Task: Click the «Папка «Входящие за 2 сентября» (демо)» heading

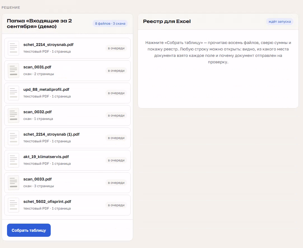Action: coord(40,24)
